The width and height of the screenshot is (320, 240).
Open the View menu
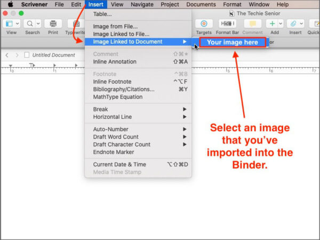pos(117,4)
